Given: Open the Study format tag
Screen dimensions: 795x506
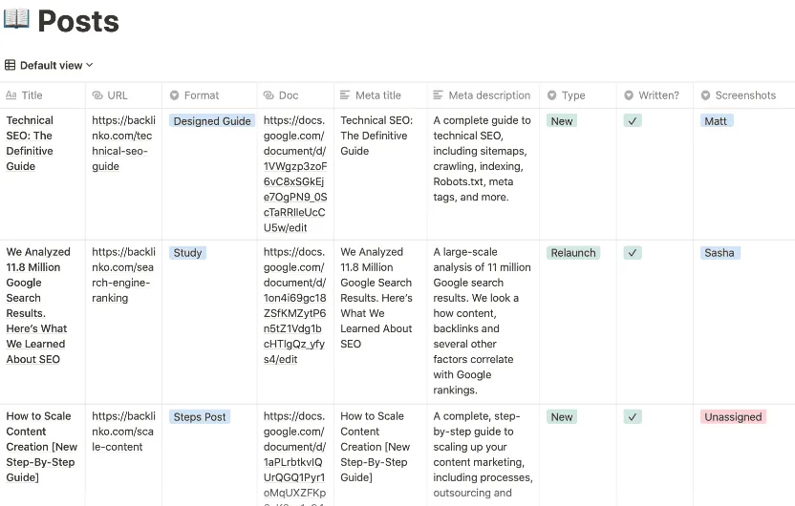Looking at the screenshot, I should click(187, 253).
